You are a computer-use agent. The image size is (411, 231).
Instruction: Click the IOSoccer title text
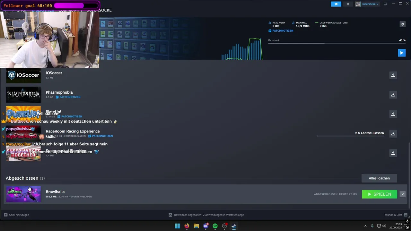pyautogui.click(x=54, y=73)
